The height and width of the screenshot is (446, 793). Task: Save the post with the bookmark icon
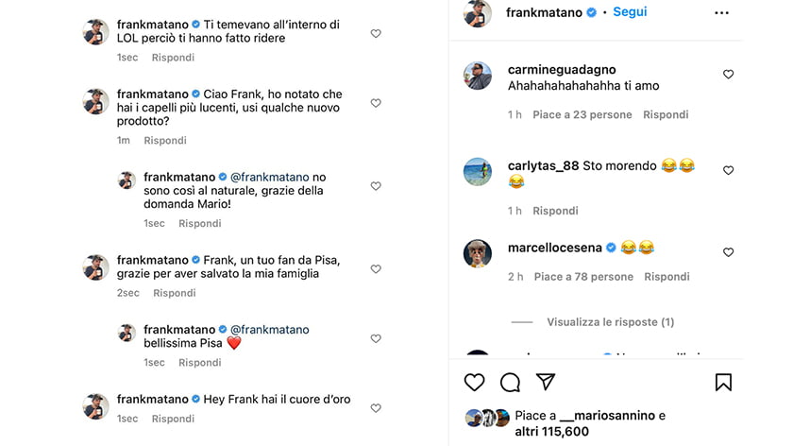tap(723, 382)
